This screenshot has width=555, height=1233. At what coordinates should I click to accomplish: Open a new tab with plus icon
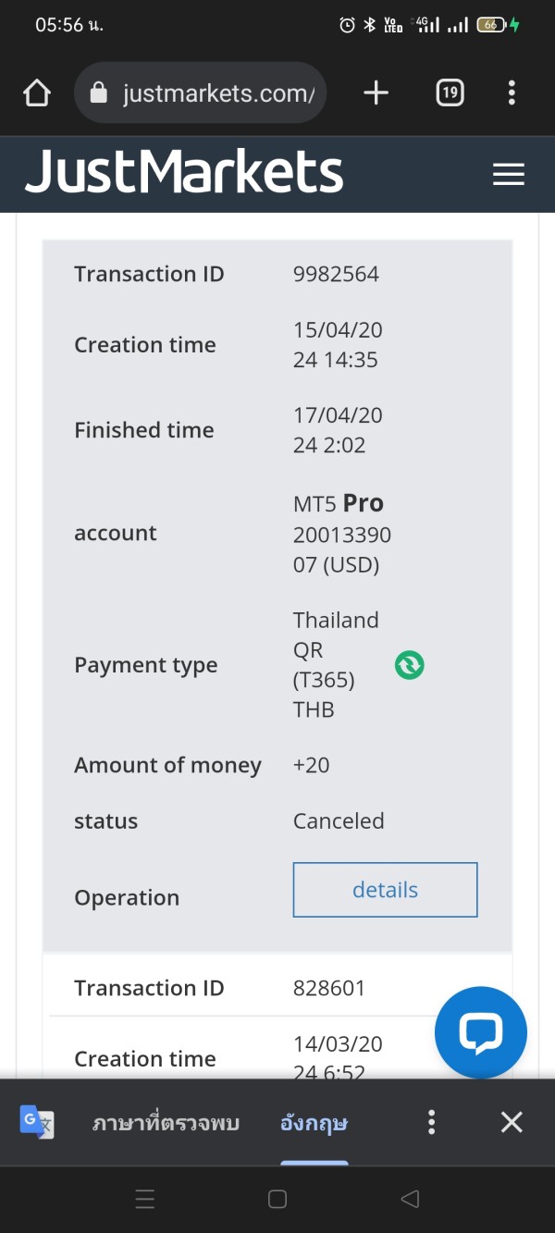coord(376,92)
